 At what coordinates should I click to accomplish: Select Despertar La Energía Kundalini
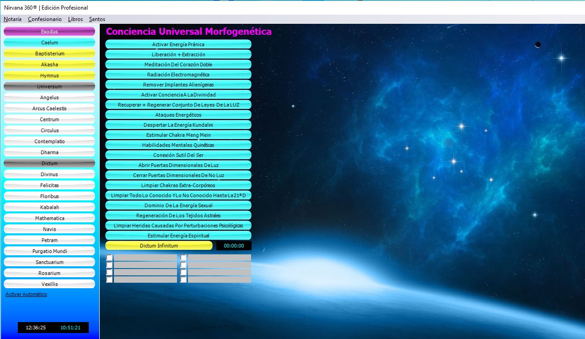pyautogui.click(x=178, y=125)
